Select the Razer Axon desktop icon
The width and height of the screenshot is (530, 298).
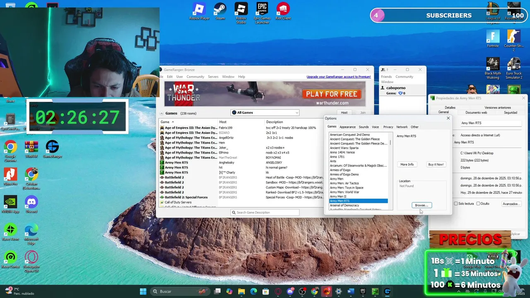tap(10, 232)
